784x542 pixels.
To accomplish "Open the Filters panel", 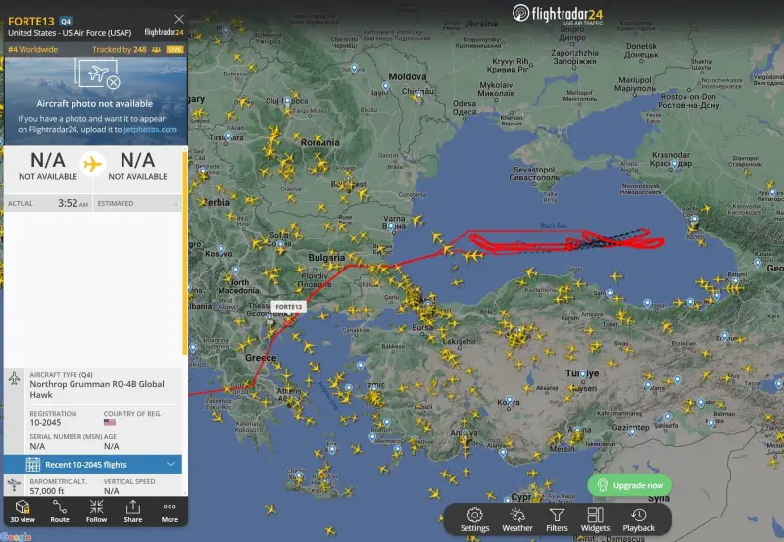I will pyautogui.click(x=557, y=520).
